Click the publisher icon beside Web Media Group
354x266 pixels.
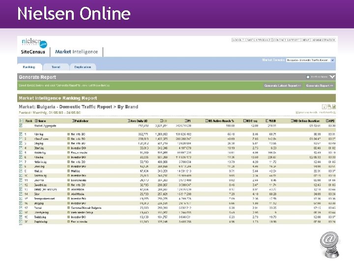pyautogui.click(x=69, y=212)
